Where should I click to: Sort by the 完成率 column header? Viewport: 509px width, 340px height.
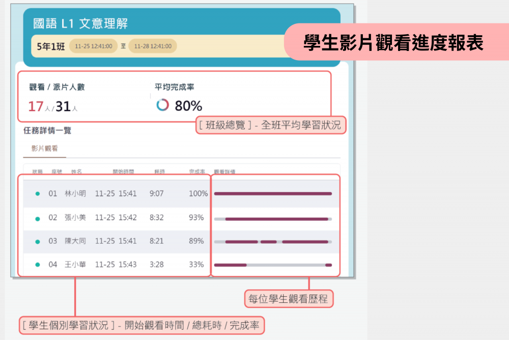click(x=197, y=172)
